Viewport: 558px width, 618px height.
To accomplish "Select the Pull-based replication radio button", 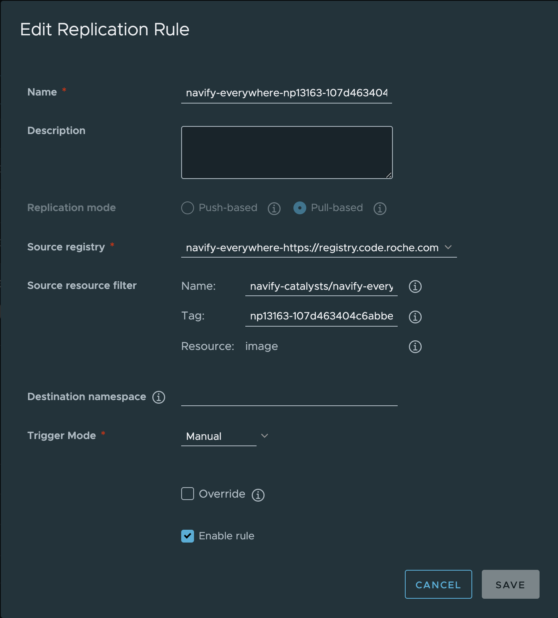I will 299,208.
